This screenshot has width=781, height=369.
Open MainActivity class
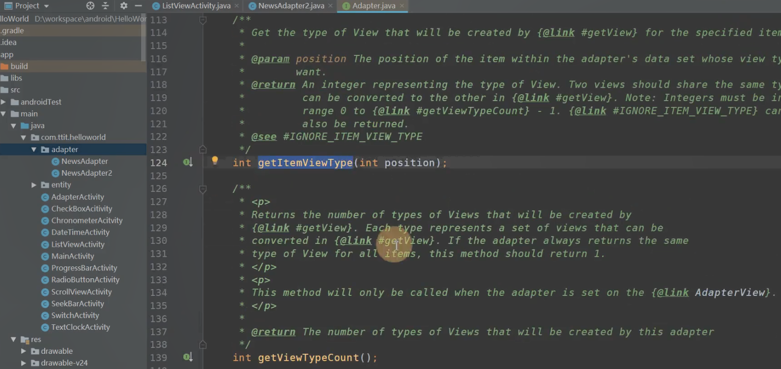[x=73, y=256]
